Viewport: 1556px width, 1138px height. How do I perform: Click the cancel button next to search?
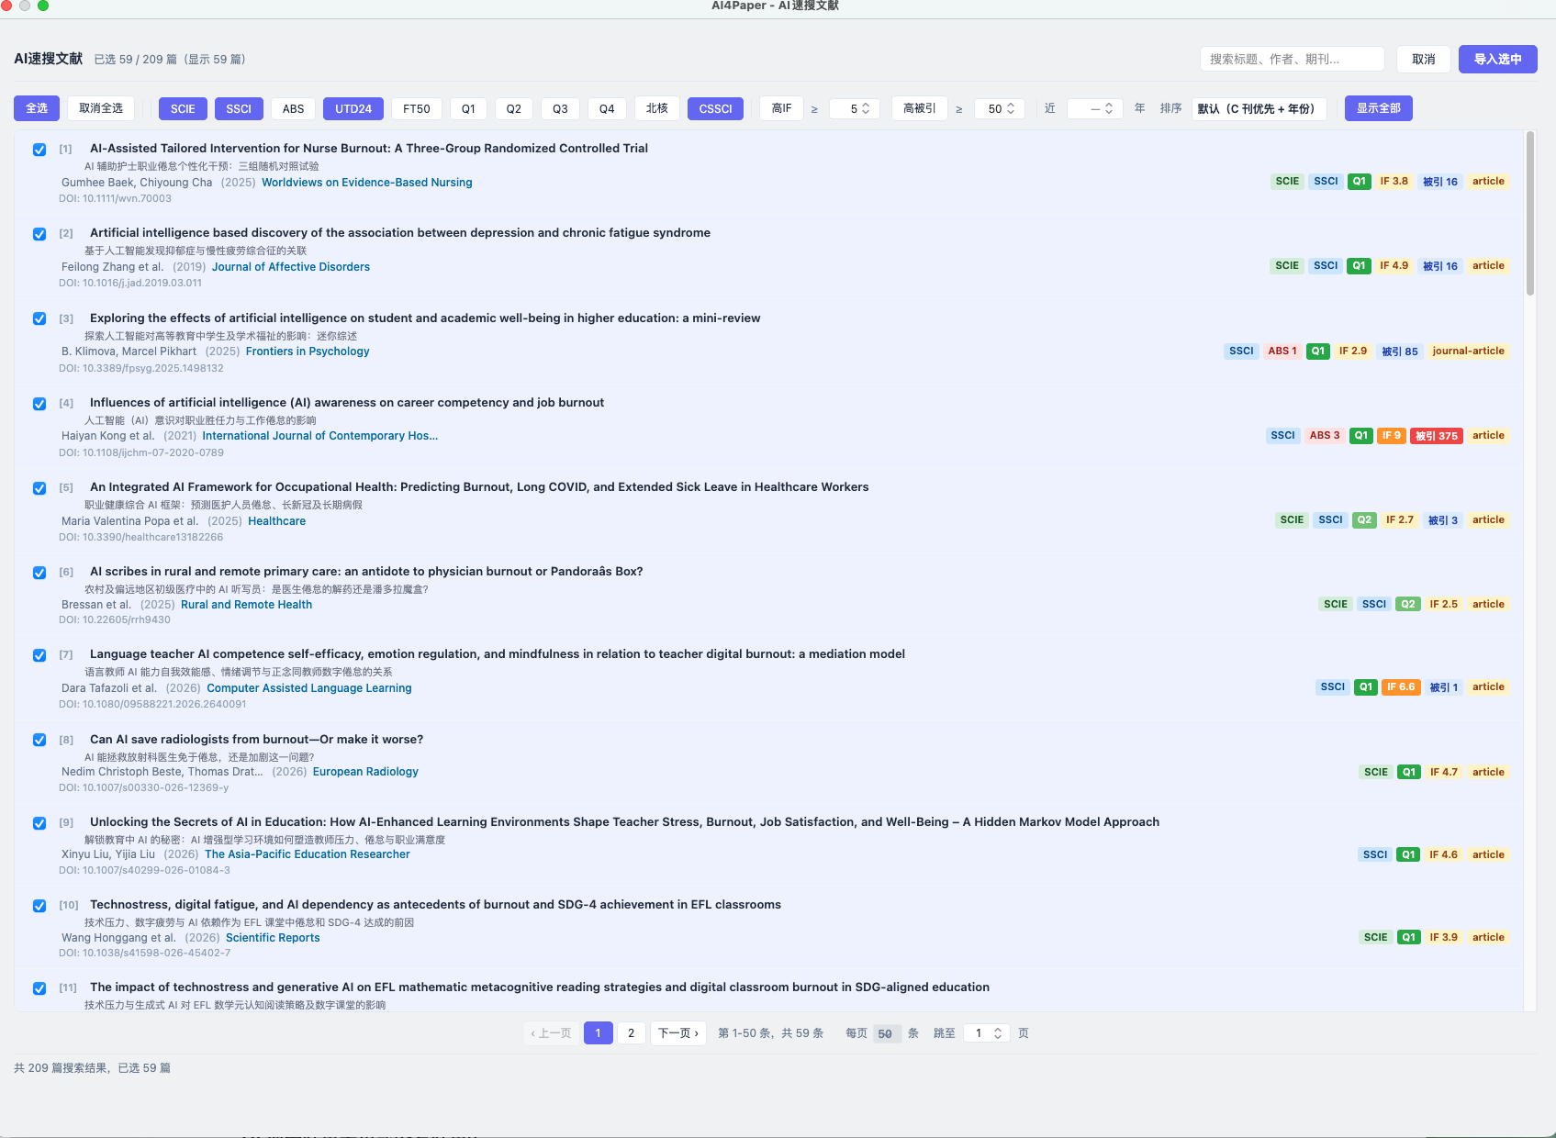(x=1423, y=59)
